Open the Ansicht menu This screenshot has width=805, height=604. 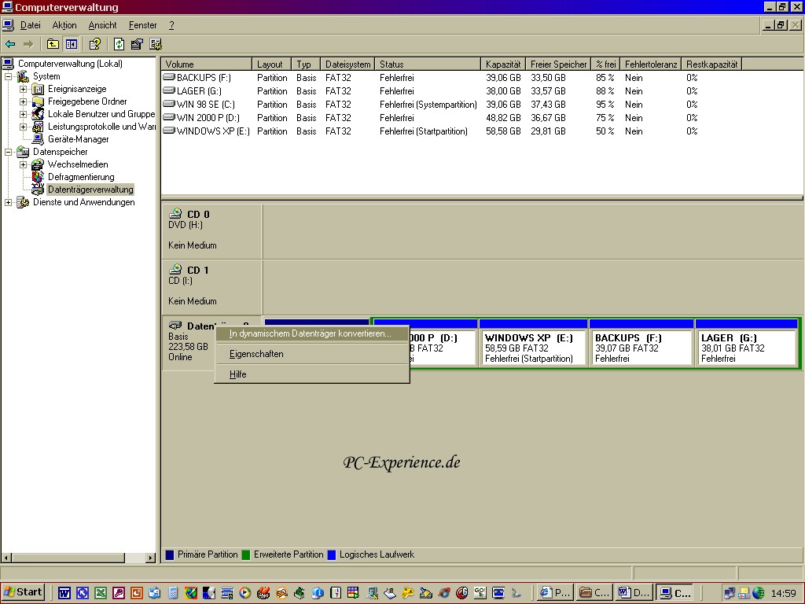[103, 25]
